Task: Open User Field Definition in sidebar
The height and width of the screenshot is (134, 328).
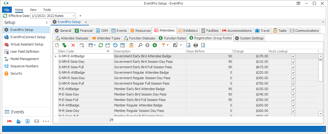Action: 26,52
